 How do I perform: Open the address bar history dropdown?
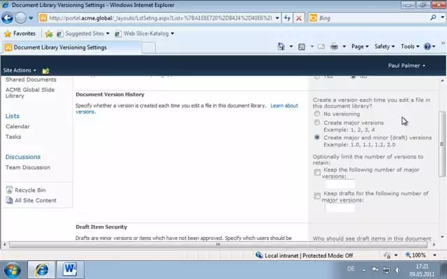[x=277, y=18]
